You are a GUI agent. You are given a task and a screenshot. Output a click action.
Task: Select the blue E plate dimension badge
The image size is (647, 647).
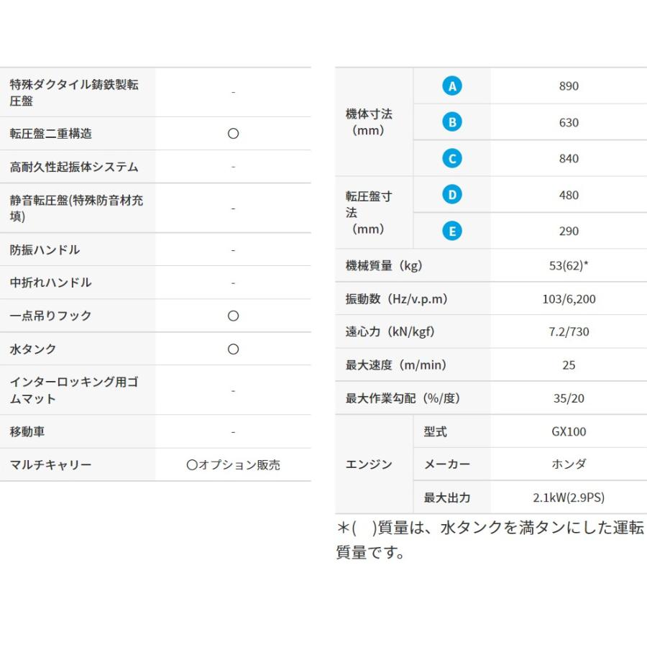[451, 231]
